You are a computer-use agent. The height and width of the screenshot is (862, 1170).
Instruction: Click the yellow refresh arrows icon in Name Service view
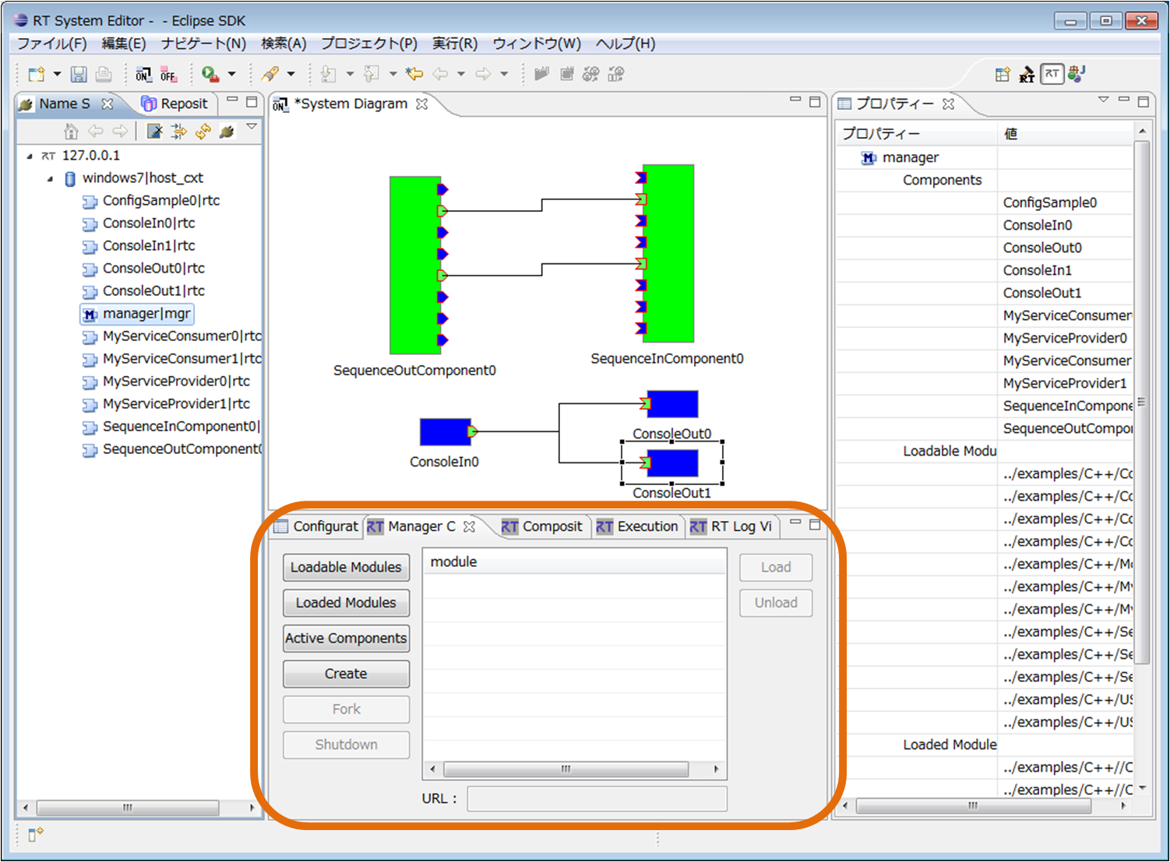point(203,132)
